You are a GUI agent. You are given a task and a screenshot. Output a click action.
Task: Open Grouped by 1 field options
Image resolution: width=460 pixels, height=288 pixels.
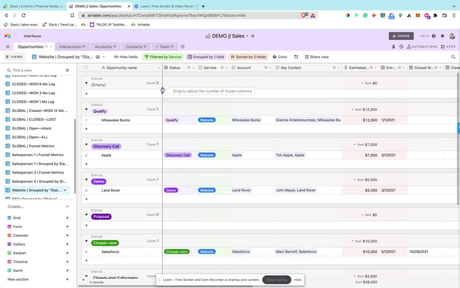(x=206, y=57)
